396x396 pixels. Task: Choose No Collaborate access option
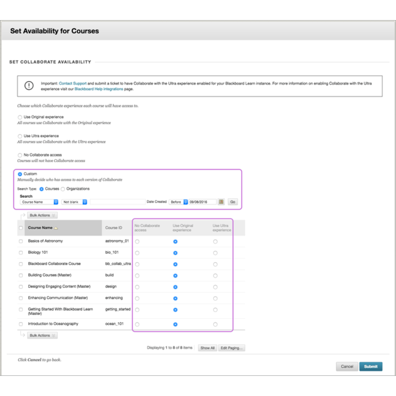point(19,155)
